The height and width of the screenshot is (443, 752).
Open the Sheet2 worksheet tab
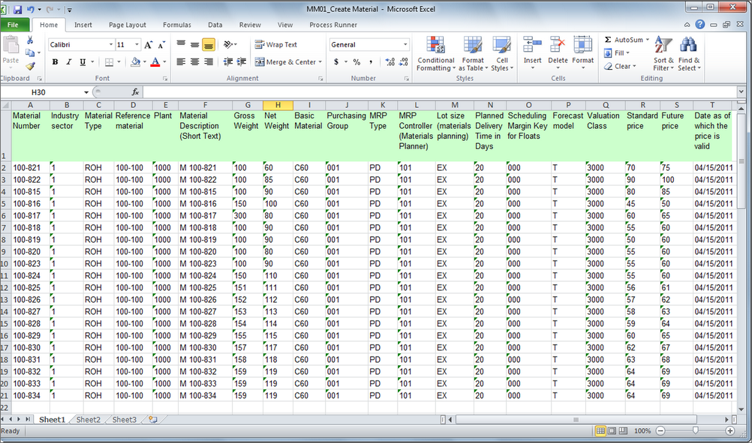point(88,420)
